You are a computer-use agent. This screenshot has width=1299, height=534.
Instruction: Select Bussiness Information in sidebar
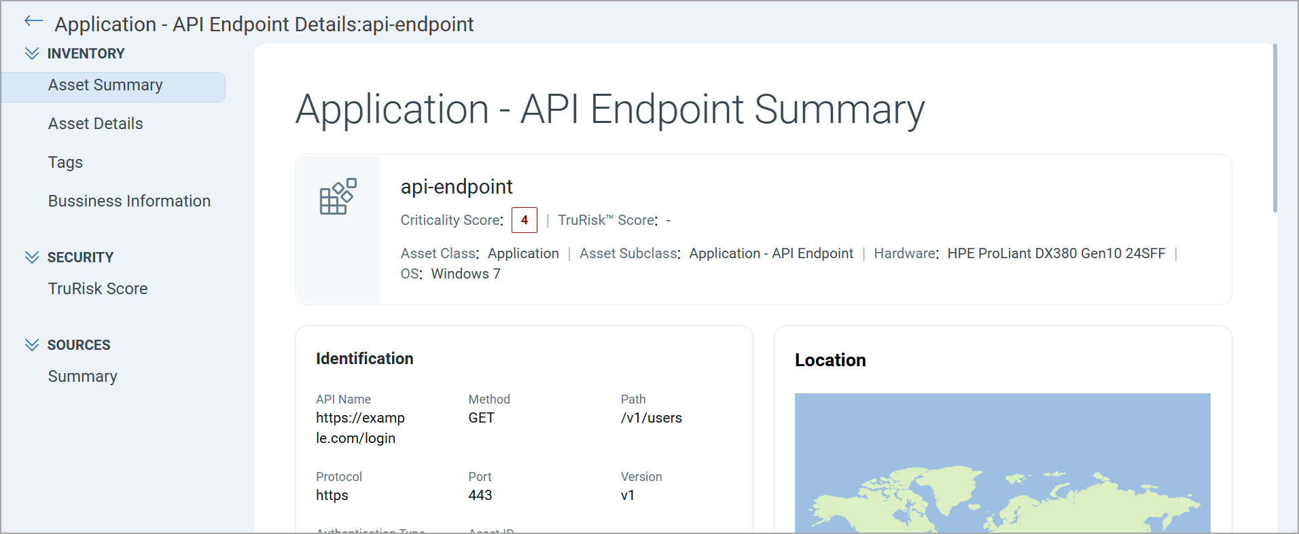click(x=129, y=201)
